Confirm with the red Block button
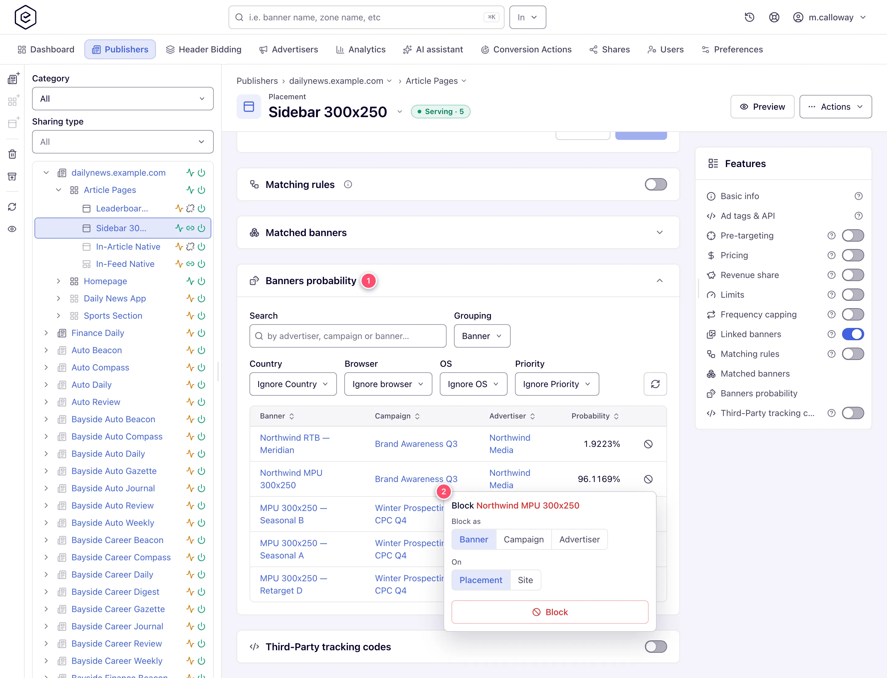The image size is (887, 678). [x=550, y=612]
